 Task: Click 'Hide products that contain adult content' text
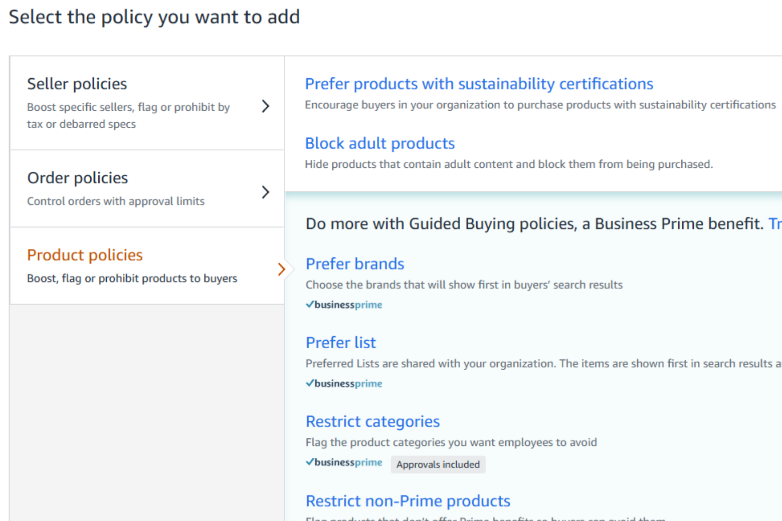509,164
